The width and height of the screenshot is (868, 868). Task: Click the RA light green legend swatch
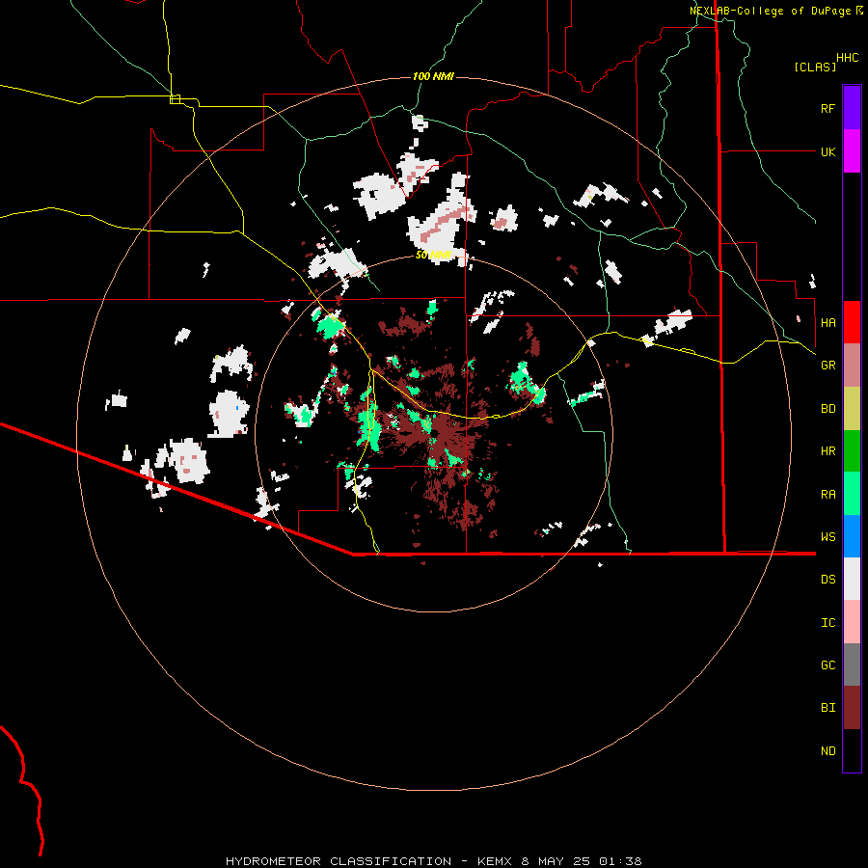[x=852, y=494]
